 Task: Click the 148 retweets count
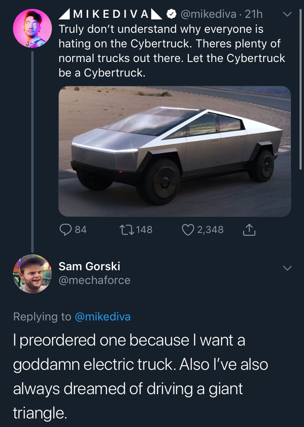point(144,230)
